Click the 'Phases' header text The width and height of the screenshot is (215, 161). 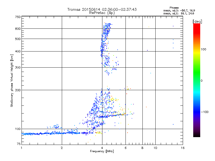[174, 8]
